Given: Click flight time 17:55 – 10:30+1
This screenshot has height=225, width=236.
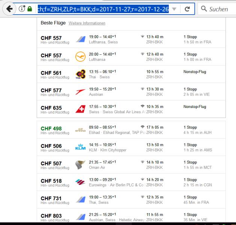Looking at the screenshot, I should tap(102, 106).
